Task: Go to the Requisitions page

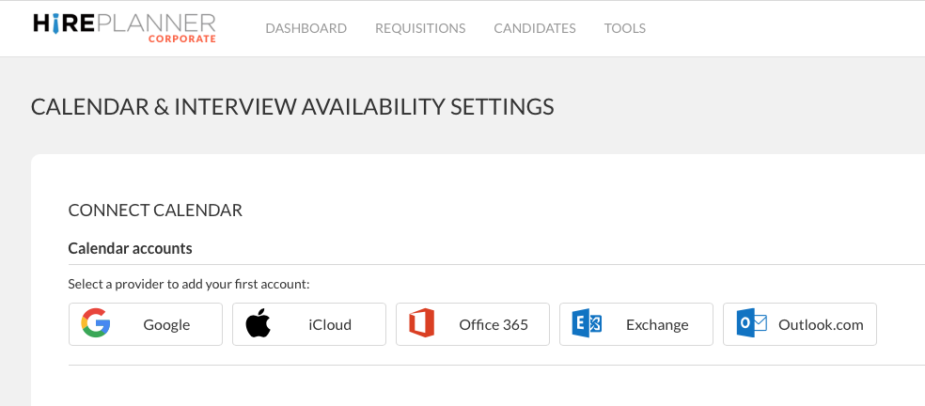Action: [x=420, y=28]
